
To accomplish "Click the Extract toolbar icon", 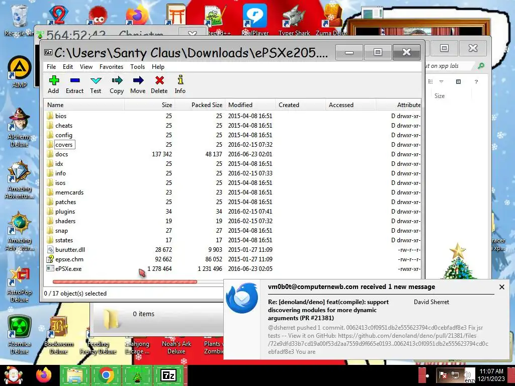I will click(74, 84).
